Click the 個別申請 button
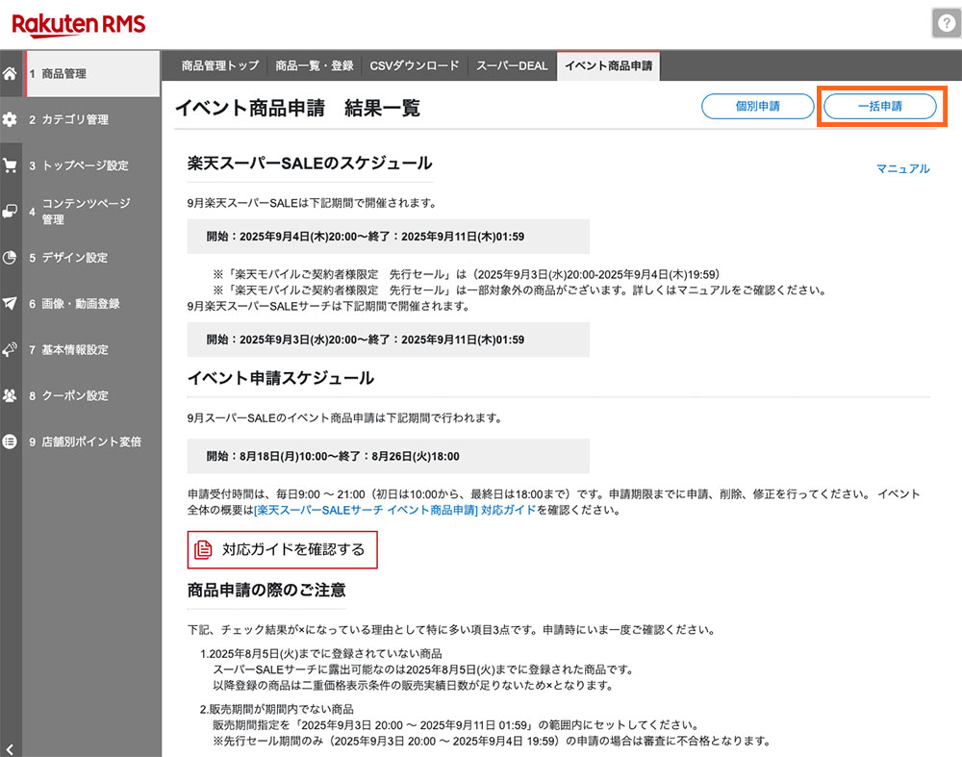 [758, 106]
